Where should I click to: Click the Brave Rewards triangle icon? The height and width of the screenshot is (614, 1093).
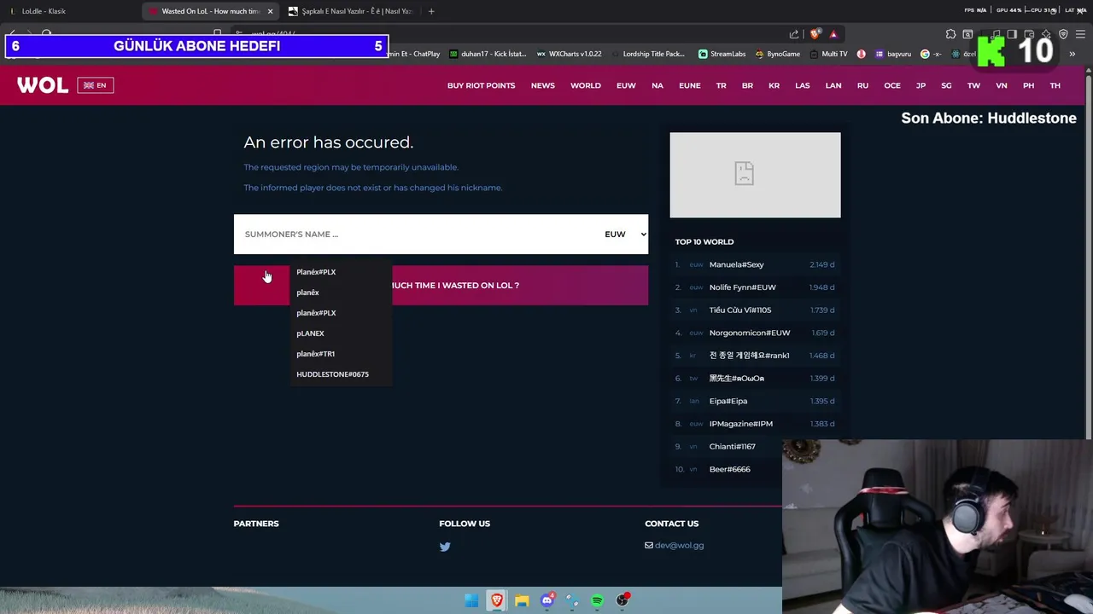(x=833, y=34)
